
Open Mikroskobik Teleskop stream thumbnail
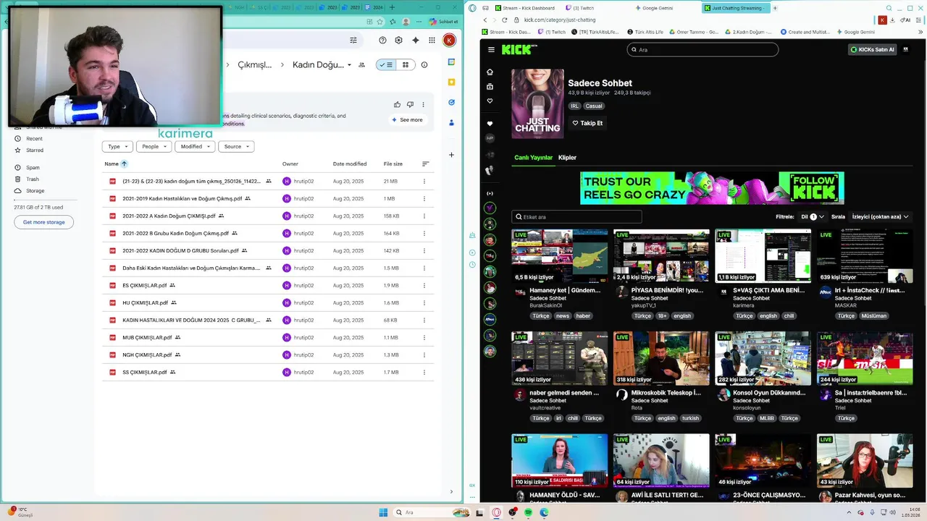coord(661,358)
